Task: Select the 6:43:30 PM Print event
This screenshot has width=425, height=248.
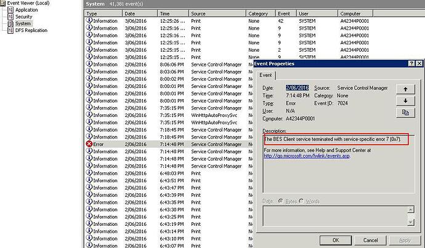Action: (x=169, y=209)
